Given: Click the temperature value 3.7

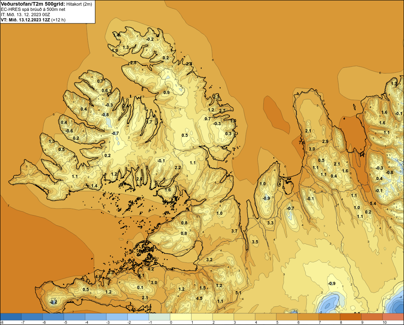Looking at the screenshot, I should pos(234,231).
